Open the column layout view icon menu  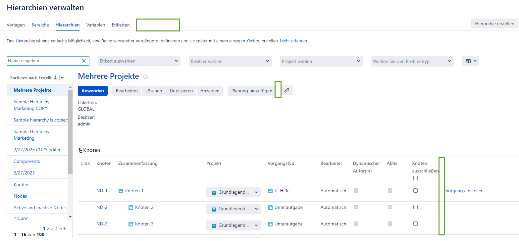(x=470, y=61)
